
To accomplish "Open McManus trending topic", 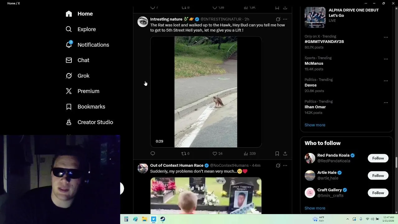I will pos(314,63).
